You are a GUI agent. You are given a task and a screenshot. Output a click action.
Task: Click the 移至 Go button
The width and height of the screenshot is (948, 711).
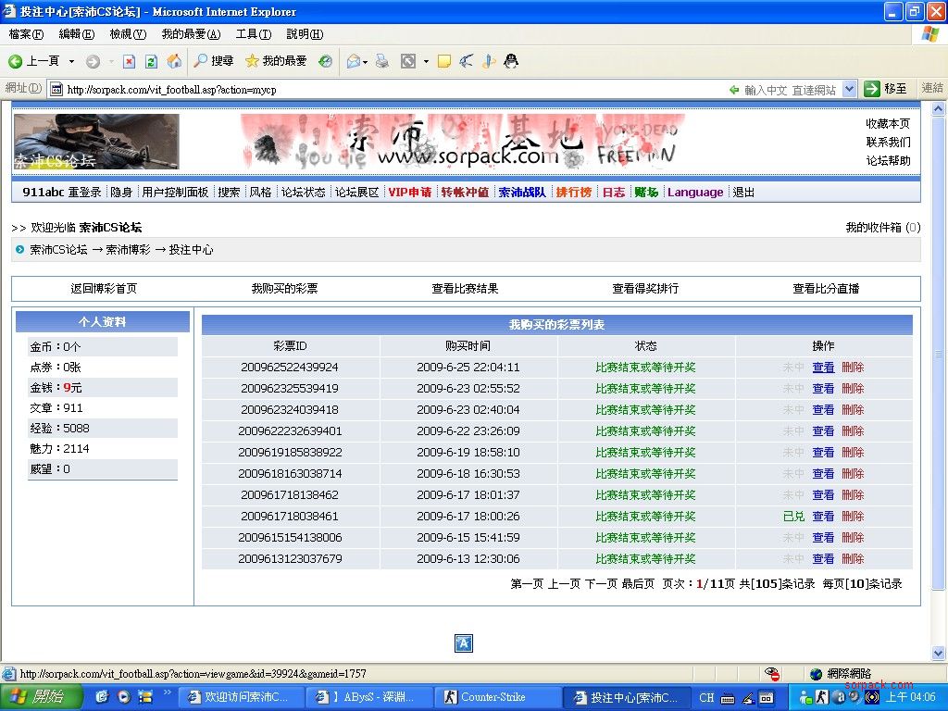click(x=886, y=89)
